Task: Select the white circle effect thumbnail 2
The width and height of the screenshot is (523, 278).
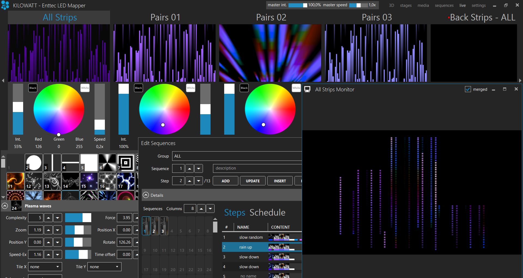Action: pos(34,163)
